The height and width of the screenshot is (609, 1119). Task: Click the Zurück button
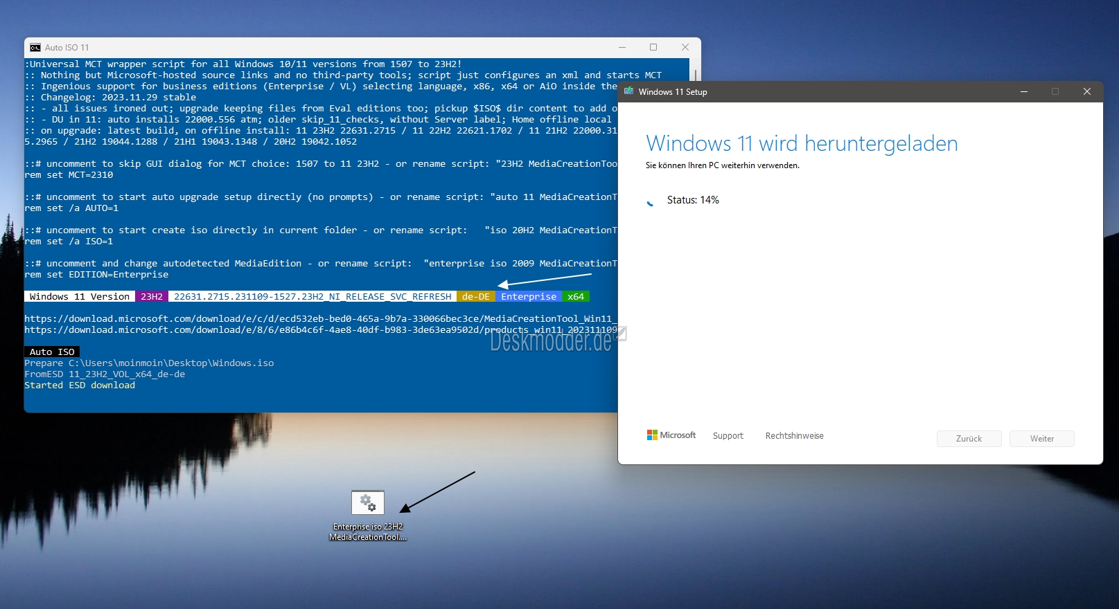[x=969, y=439]
